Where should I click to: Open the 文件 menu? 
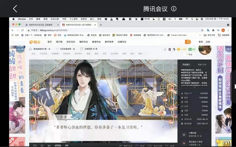coord(31,19)
